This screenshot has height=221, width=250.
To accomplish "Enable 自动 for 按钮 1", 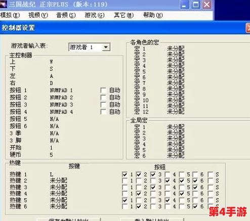I will pos(103,90).
